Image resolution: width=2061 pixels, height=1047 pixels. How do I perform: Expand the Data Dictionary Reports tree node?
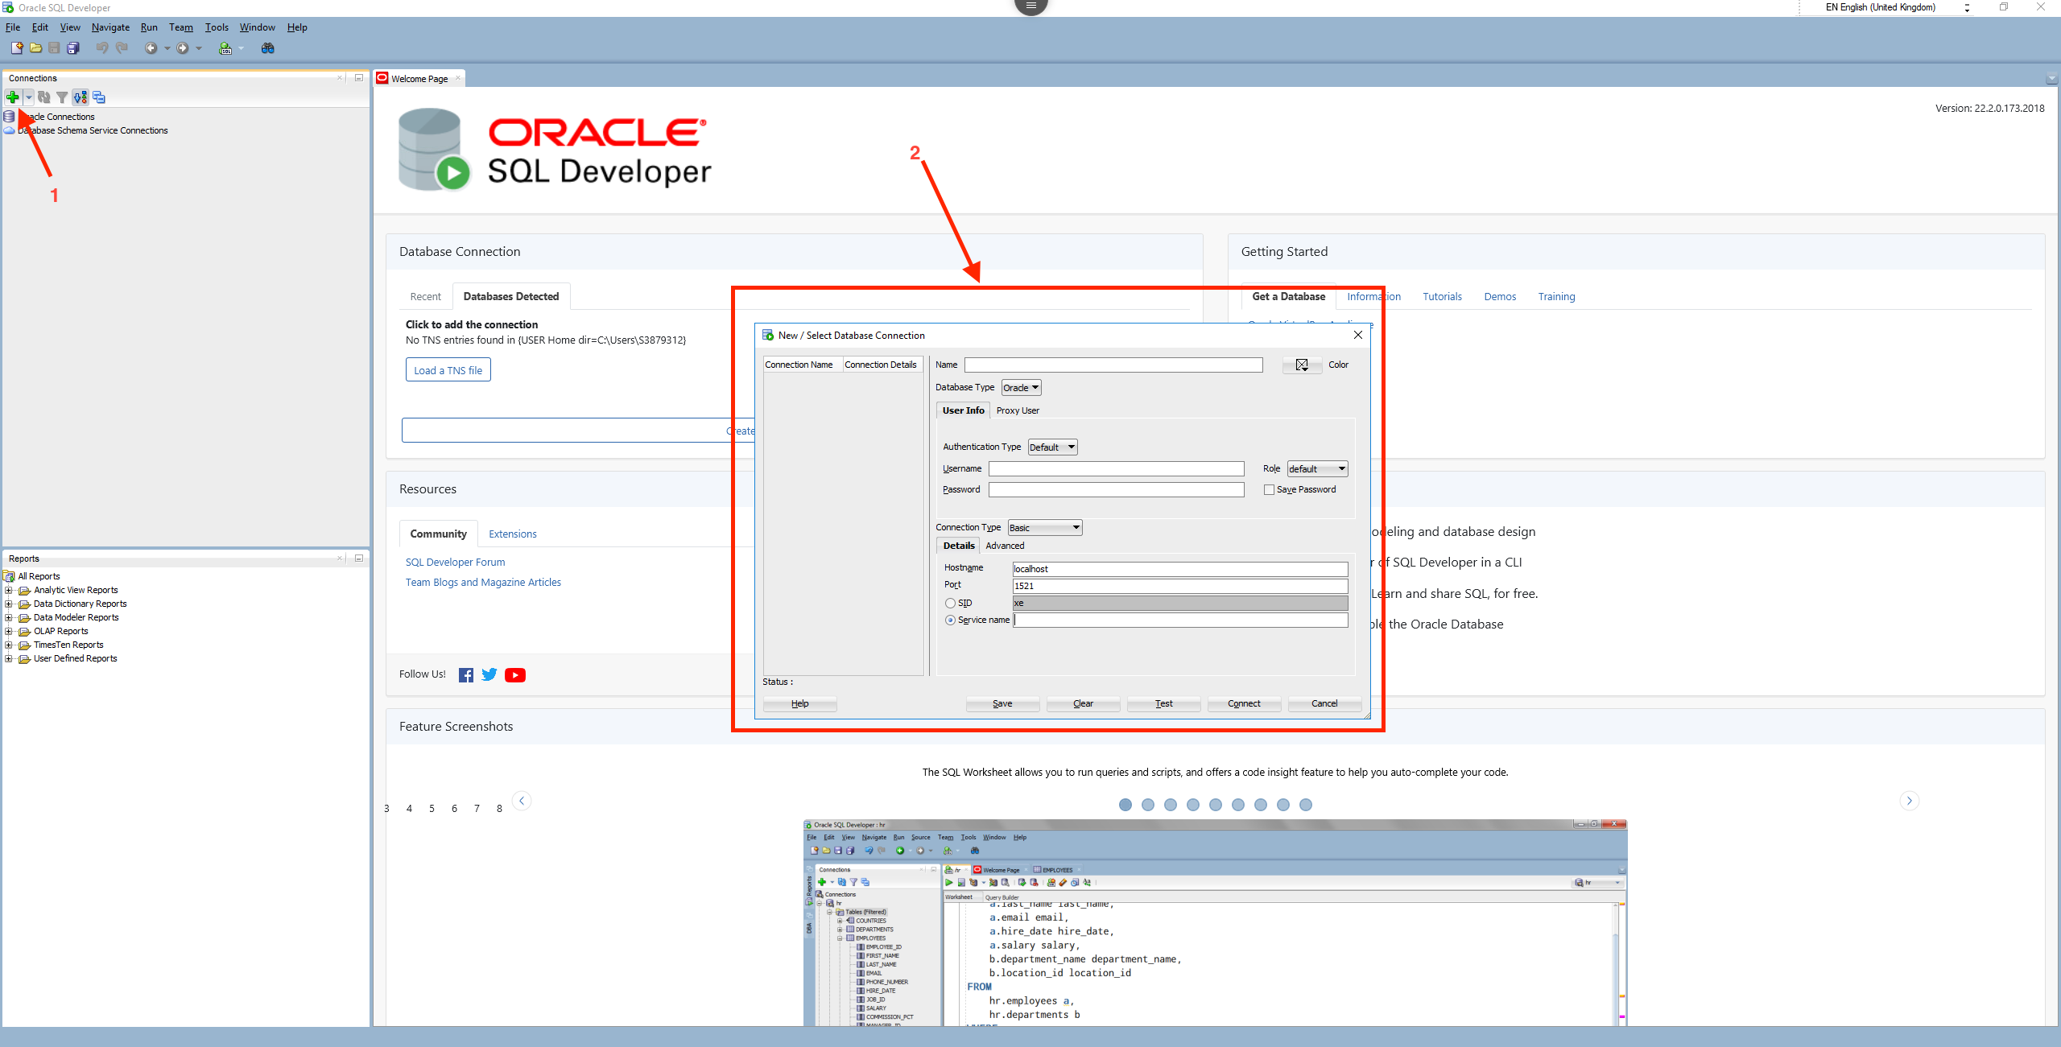click(x=9, y=604)
